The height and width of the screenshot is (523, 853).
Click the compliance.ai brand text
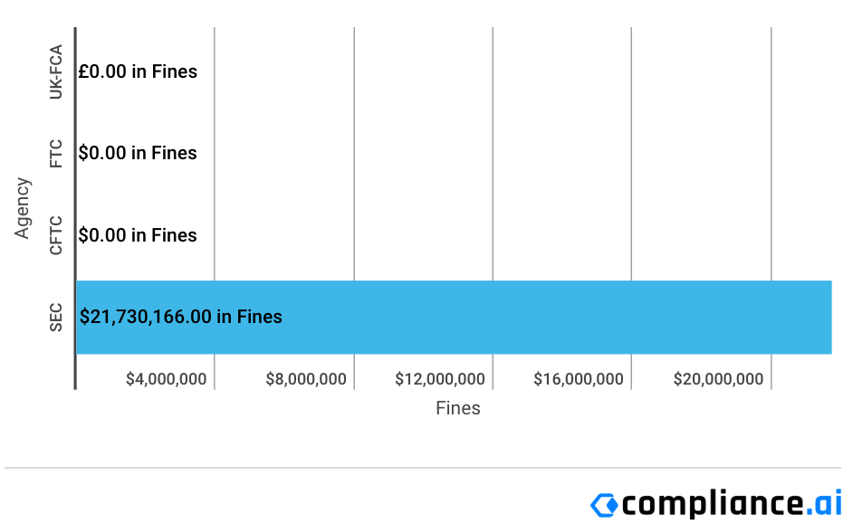732,503
